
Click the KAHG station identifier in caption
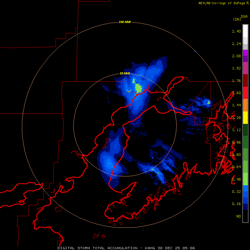(x=150, y=248)
